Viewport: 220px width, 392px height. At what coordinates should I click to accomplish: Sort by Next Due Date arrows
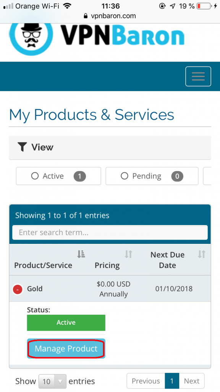202,254
